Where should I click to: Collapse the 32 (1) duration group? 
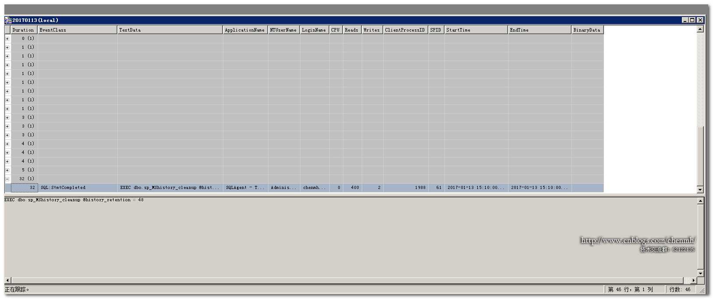tap(7, 179)
